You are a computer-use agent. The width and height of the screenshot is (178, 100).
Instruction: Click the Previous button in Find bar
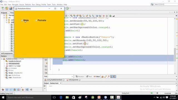[x=80, y=77]
